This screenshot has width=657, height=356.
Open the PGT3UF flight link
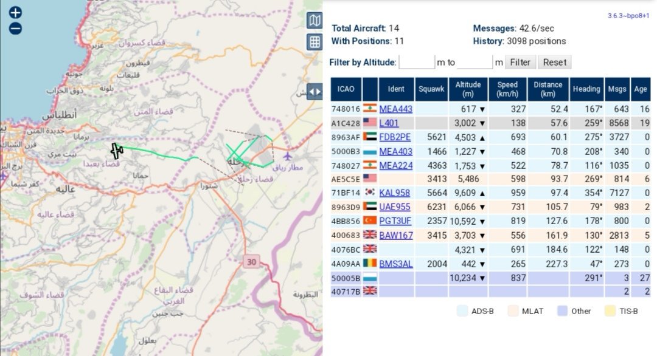[x=395, y=221]
